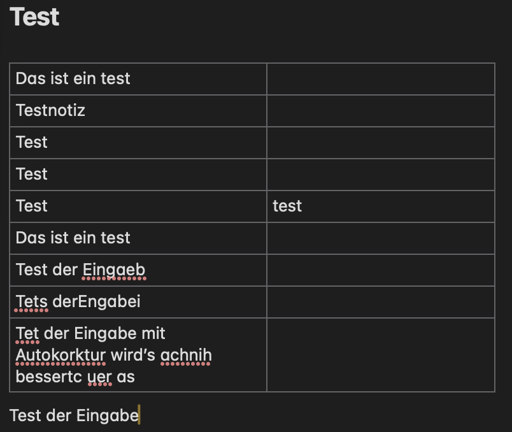512x432 pixels.
Task: Click "Das ist ein test" above "Test der Eingaeb"
Action: click(73, 238)
